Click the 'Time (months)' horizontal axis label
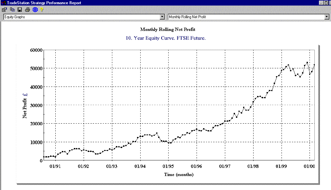The height and width of the screenshot is (190, 331). [178, 175]
